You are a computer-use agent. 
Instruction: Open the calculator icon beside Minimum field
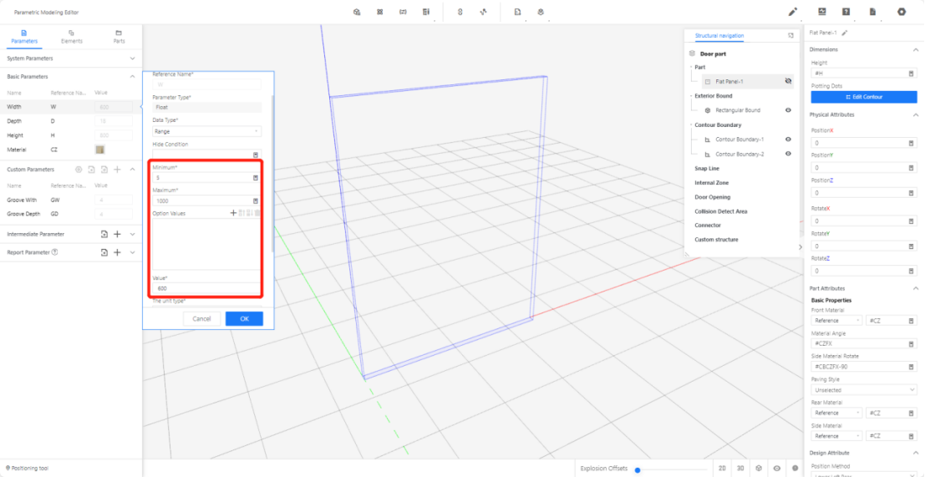pyautogui.click(x=256, y=178)
